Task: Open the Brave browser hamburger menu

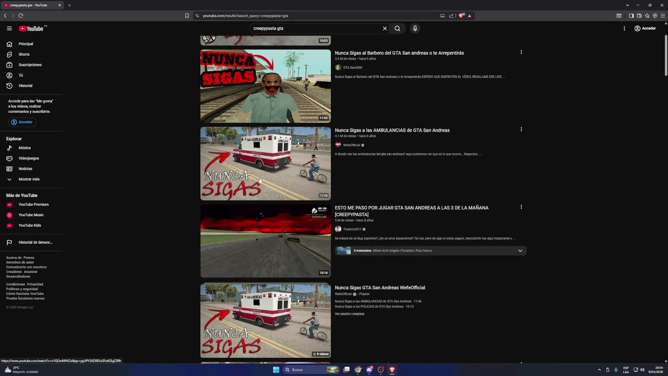Action: point(663,16)
